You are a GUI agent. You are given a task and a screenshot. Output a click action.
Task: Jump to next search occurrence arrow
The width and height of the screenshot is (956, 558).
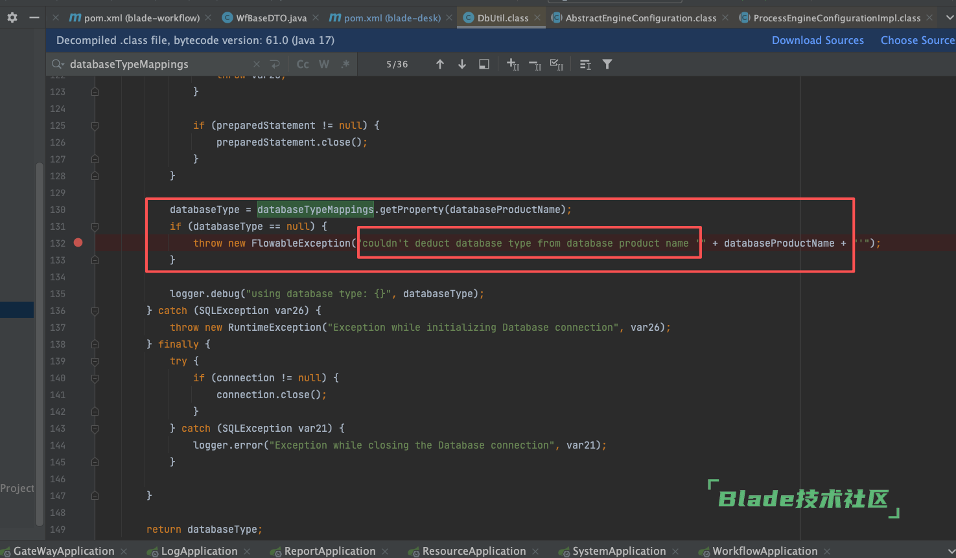tap(462, 64)
